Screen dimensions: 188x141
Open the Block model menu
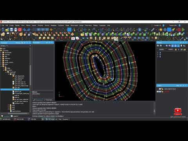pos(74,25)
